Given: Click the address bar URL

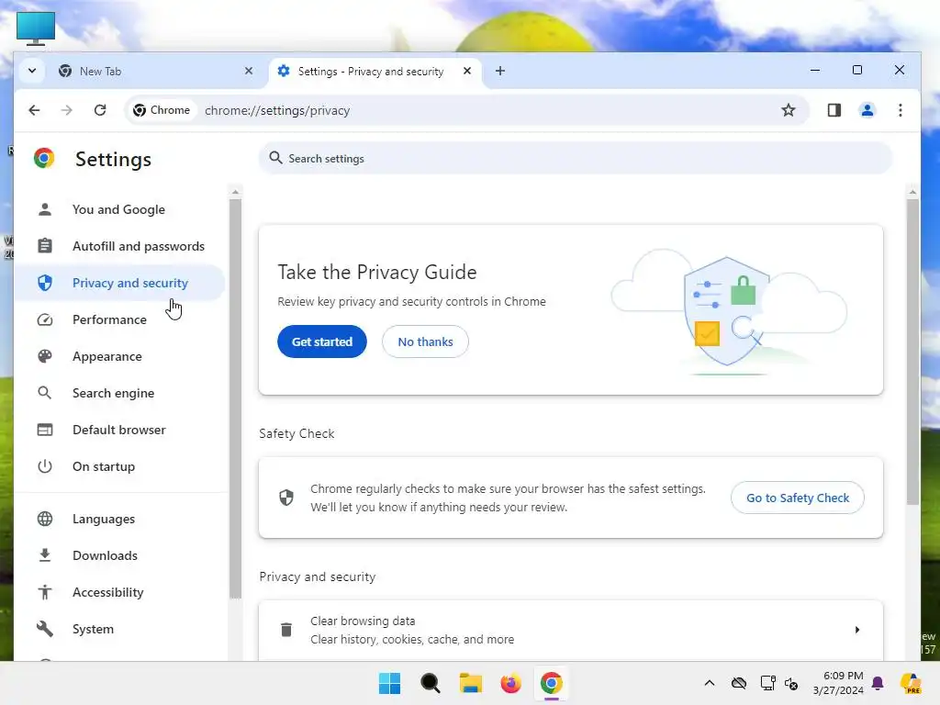Looking at the screenshot, I should coord(277,110).
